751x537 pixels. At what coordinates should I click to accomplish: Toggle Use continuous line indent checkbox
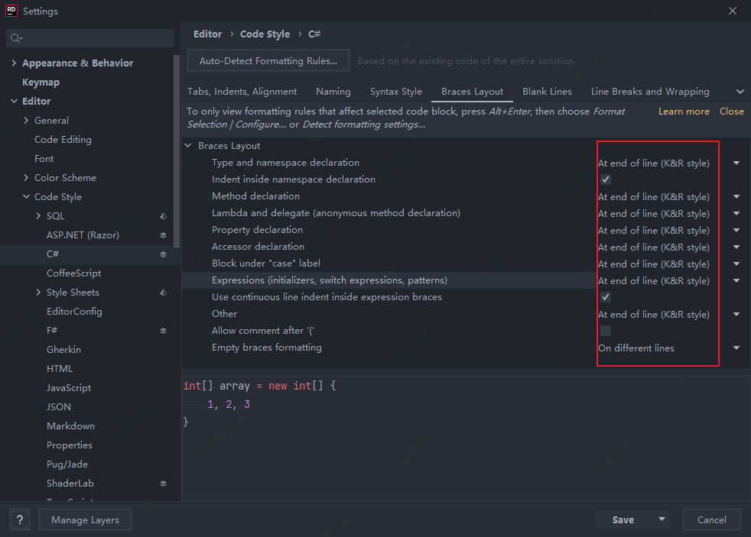click(606, 297)
